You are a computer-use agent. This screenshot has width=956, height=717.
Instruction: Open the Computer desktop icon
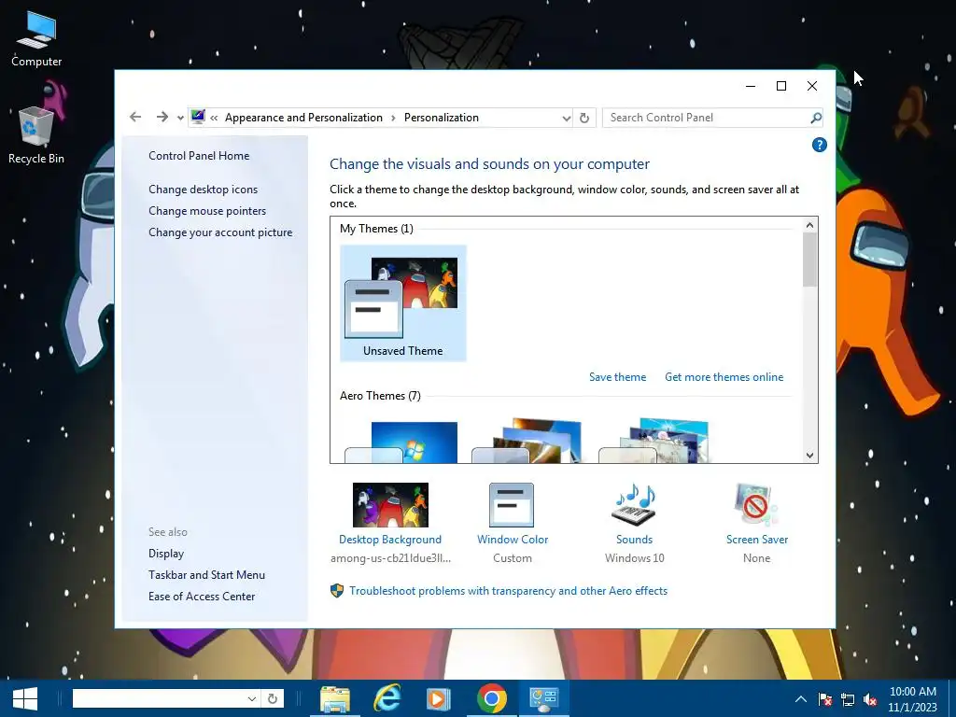click(x=36, y=39)
